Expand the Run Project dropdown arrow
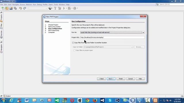 tap(66, 8)
